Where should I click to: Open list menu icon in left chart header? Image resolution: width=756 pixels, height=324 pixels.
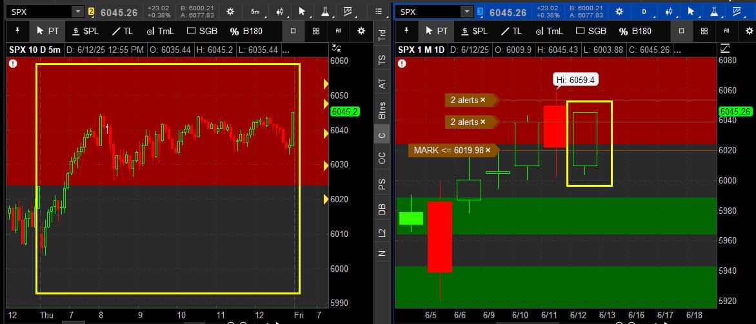379,12
